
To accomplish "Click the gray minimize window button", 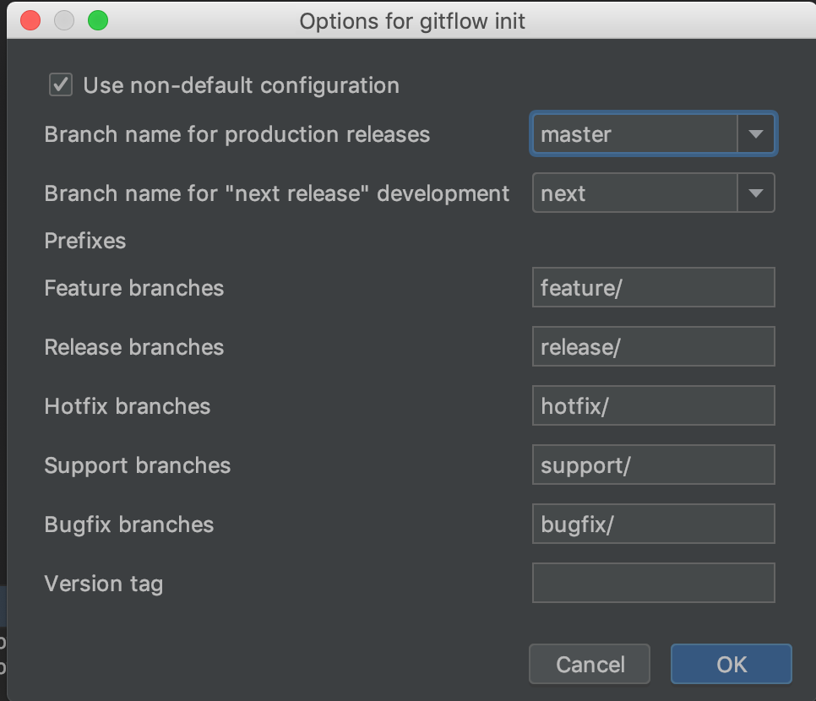I will point(64,21).
